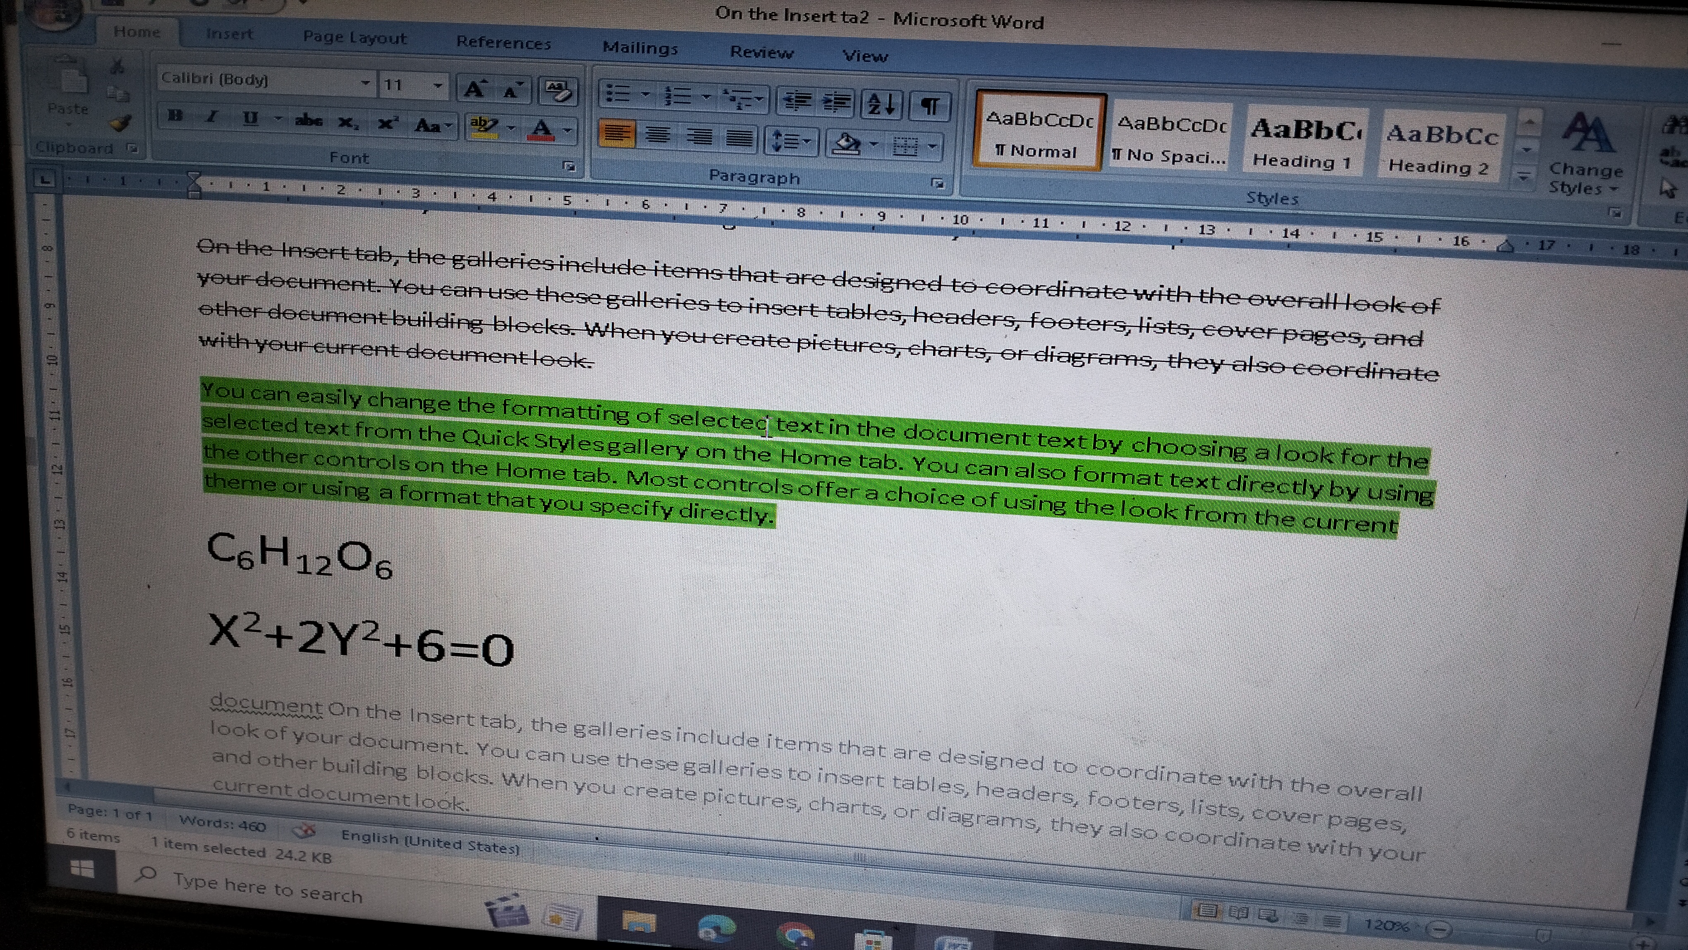The width and height of the screenshot is (1688, 950).
Task: Toggle Strikethrough formatting
Action: pos(308,120)
